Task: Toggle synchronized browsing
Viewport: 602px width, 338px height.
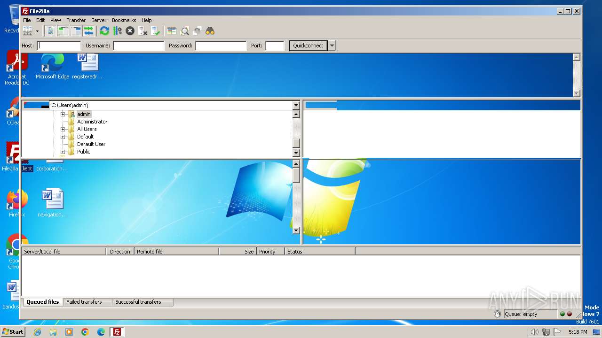Action: [x=197, y=31]
